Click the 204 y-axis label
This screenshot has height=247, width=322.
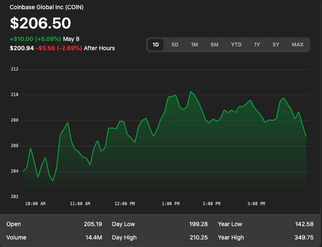click(x=15, y=171)
